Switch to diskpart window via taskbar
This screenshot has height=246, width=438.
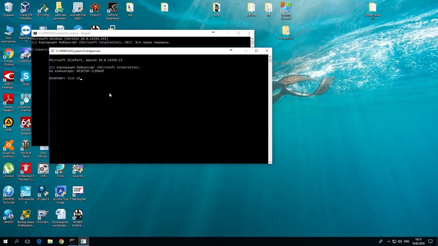click(83, 241)
